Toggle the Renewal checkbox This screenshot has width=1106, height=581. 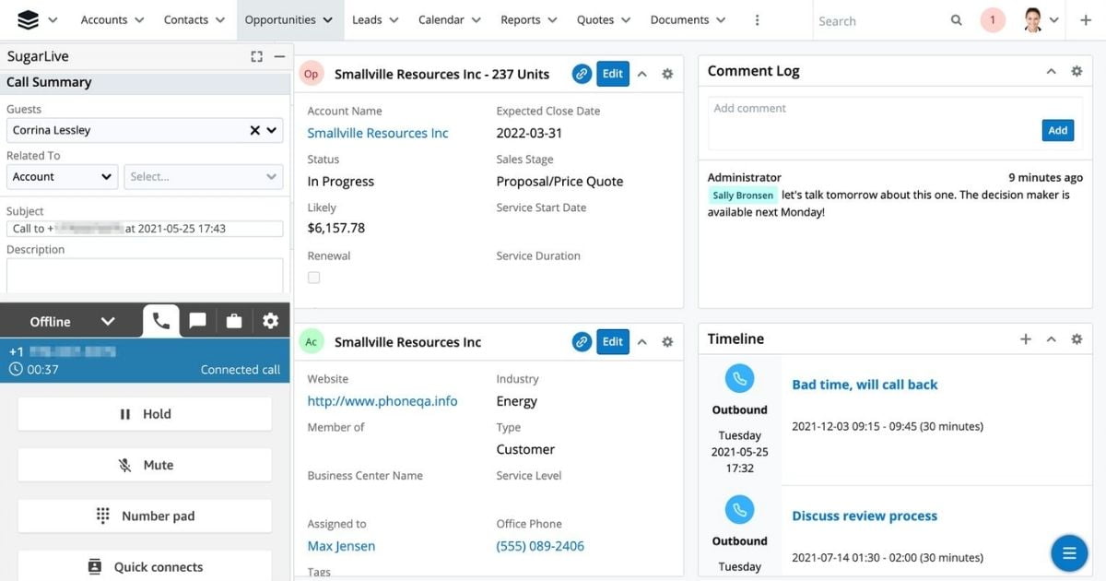coord(313,278)
